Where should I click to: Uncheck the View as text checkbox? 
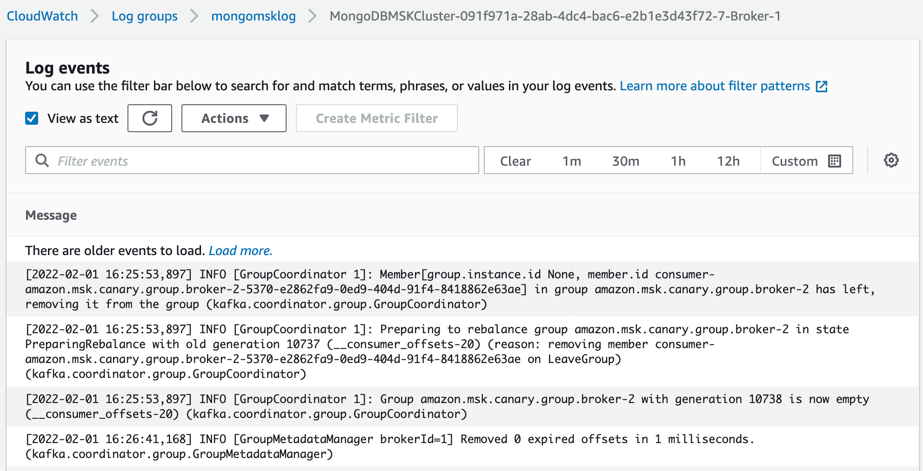pyautogui.click(x=32, y=118)
